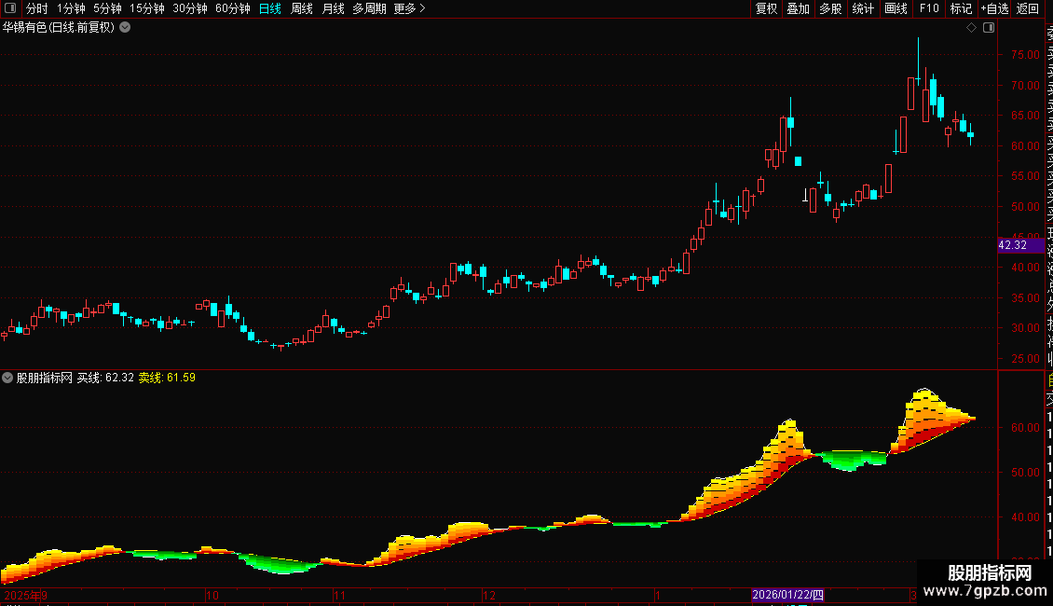Image resolution: width=1053 pixels, height=606 pixels.
Task: Click the 2026/01/22/四 date marker
Action: click(787, 595)
